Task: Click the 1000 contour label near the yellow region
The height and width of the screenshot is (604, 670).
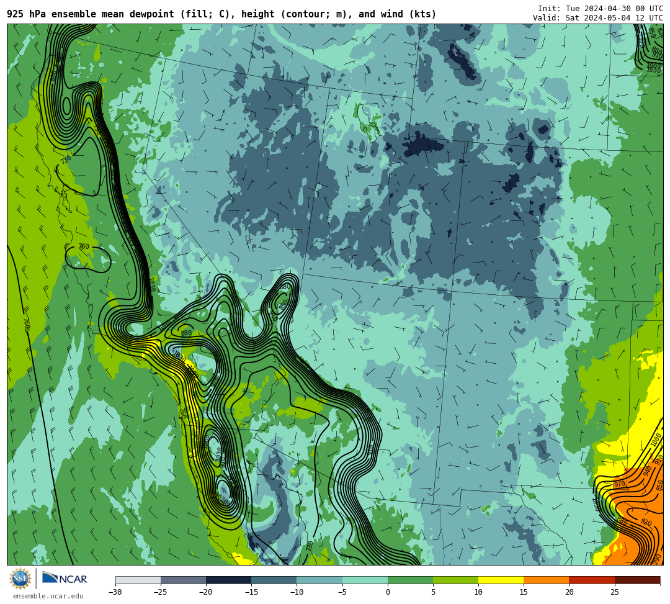Action: point(656,440)
